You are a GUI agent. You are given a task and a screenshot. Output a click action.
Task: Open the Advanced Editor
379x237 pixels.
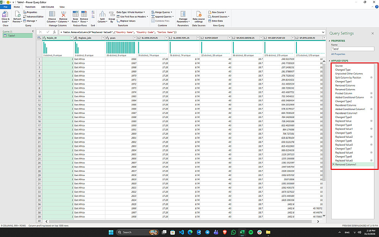pos(33,17)
